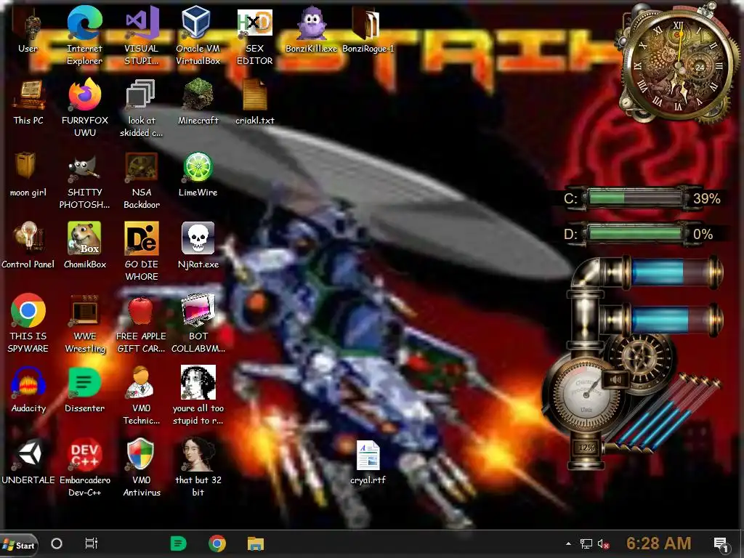
Task: Click the network tray icon
Action: point(586,544)
